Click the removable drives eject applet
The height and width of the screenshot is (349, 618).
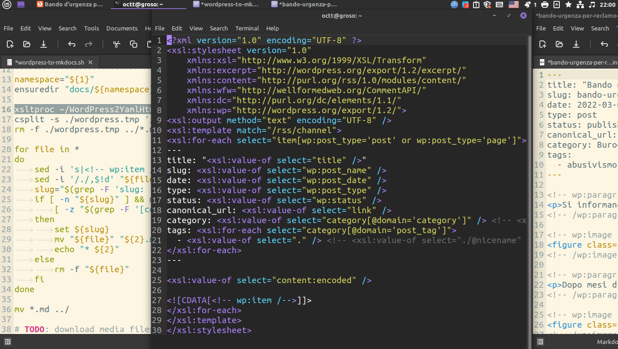click(x=557, y=5)
